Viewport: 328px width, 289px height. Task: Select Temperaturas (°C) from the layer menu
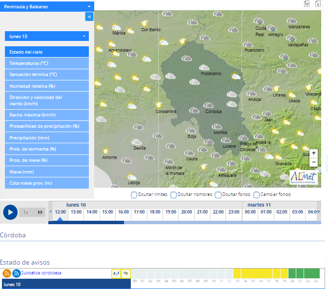click(x=47, y=63)
